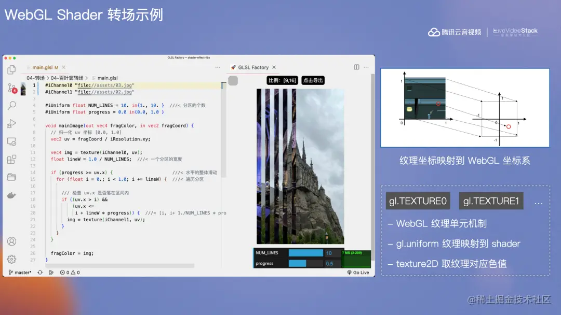Switch to the GLSL Factory tab
Viewport: 561px width, 315px height.
tap(255, 67)
